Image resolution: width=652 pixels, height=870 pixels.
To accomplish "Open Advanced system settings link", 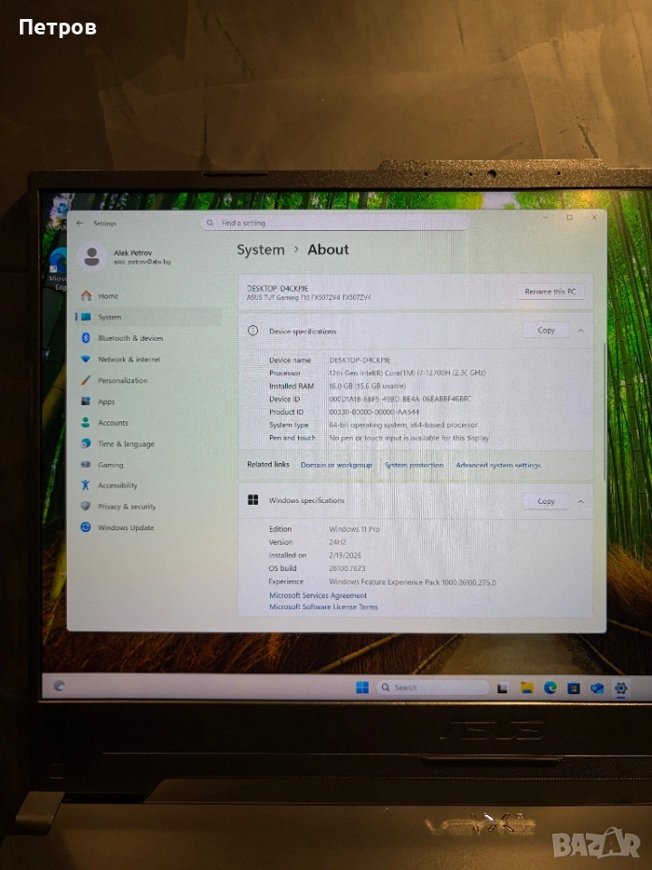I will click(x=498, y=465).
